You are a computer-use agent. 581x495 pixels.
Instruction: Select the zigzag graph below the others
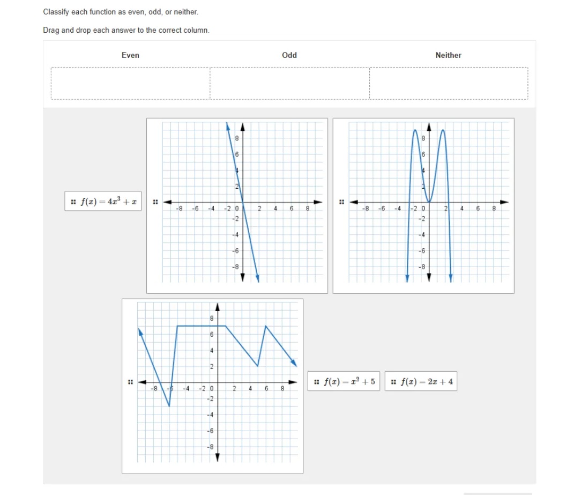click(213, 385)
